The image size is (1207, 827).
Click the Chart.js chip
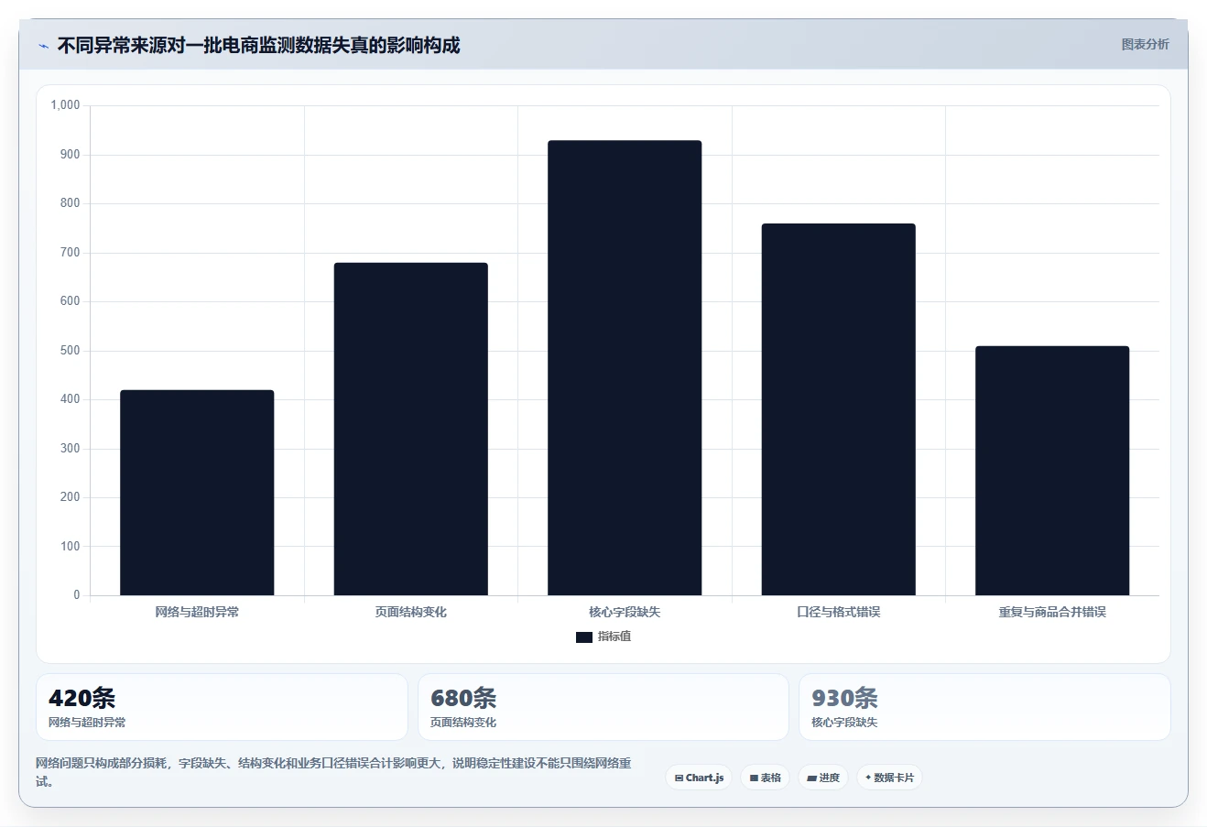tap(699, 778)
